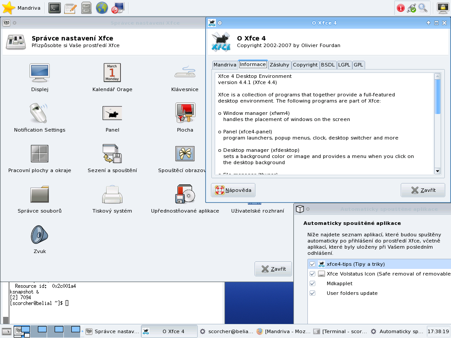Click the Uživatelské rozhraní label
Screen dimensions: 451x338
[x=257, y=211]
